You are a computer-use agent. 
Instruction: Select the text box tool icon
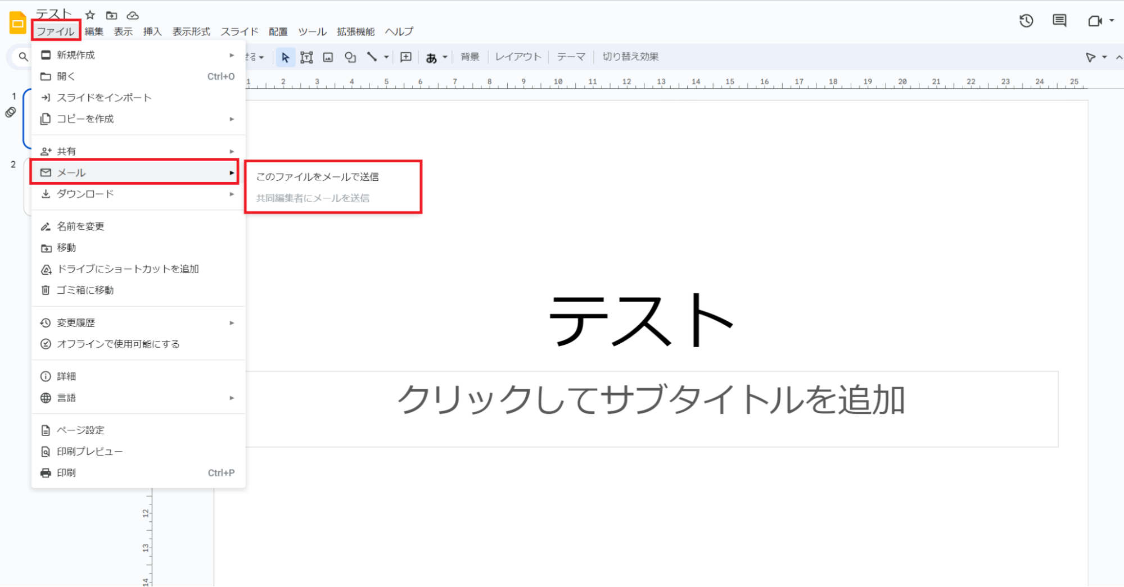click(x=306, y=57)
